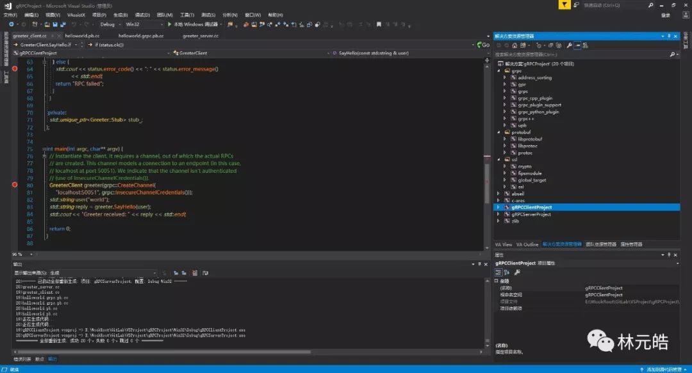Toggle the breakpoint on line 64
The height and width of the screenshot is (373, 692).
pyautogui.click(x=15, y=68)
